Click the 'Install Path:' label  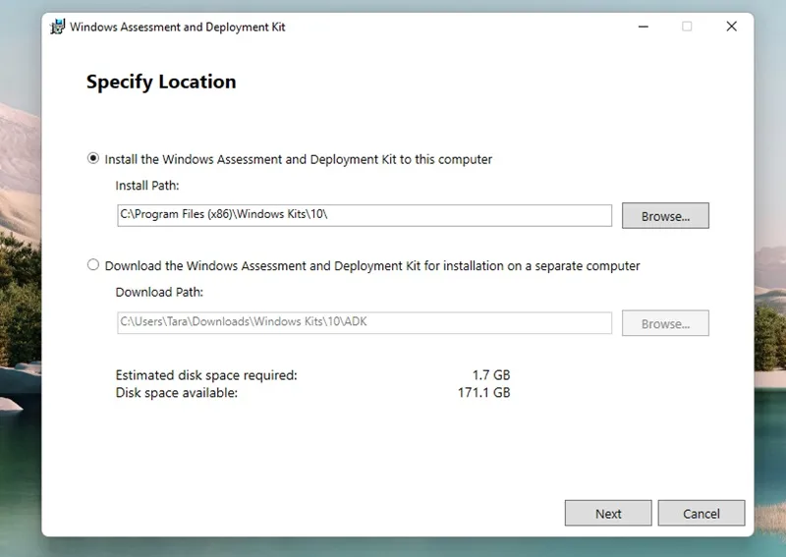(x=146, y=186)
